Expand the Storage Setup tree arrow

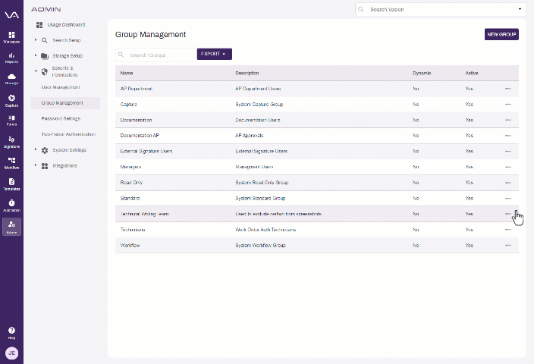pyautogui.click(x=36, y=55)
